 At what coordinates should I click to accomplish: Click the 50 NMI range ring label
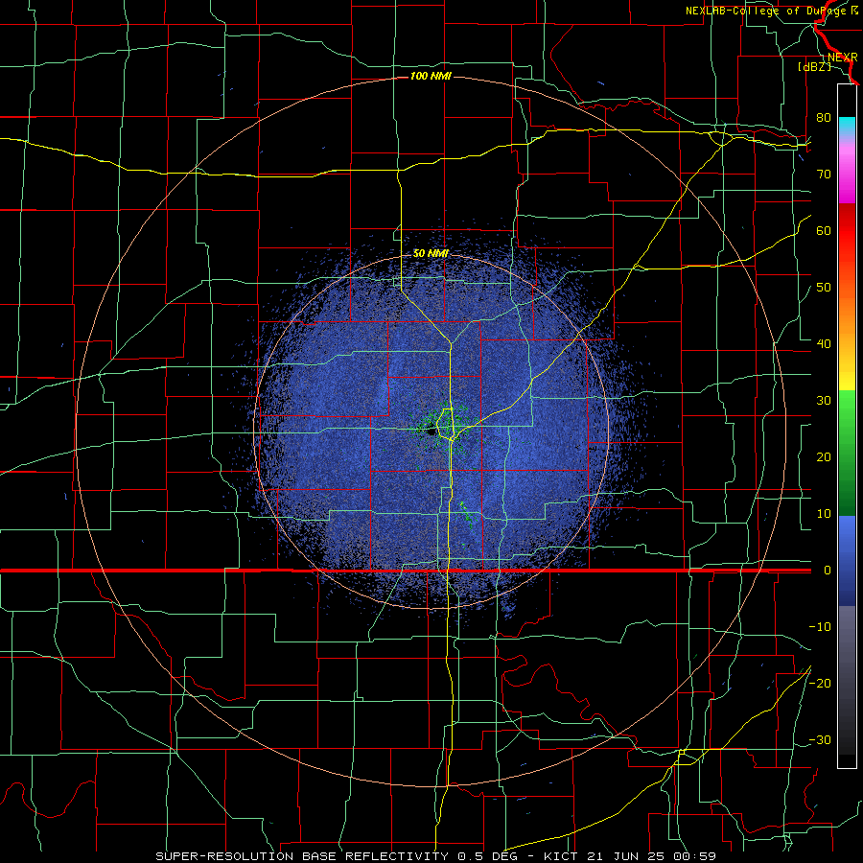pos(431,254)
